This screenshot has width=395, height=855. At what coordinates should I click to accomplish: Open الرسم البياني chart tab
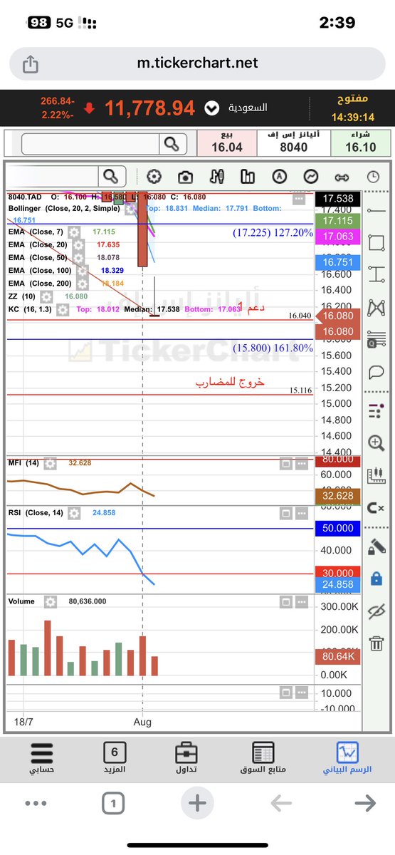pyautogui.click(x=347, y=759)
